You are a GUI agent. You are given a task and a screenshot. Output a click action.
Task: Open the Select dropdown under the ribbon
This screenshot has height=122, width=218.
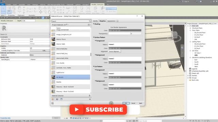[x=3, y=15]
